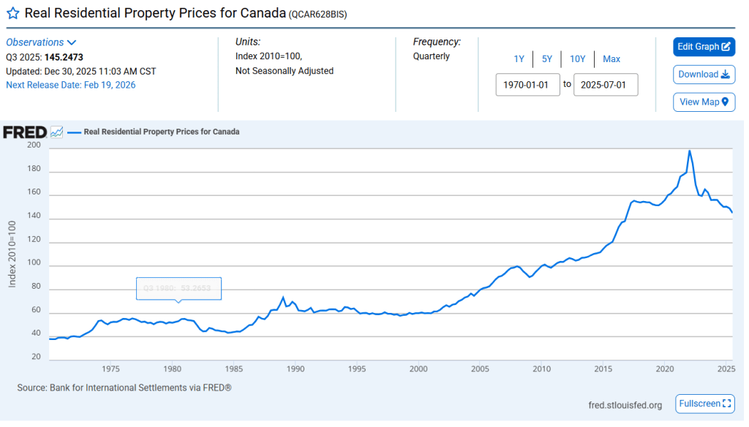Click the small line-chart icon beside FRED logo

[57, 132]
